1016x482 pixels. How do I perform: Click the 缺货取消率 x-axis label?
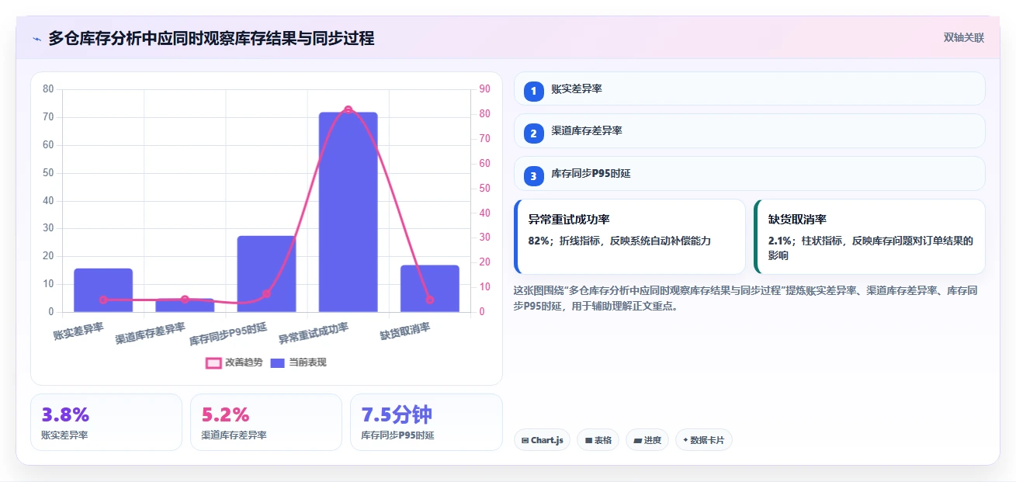[x=405, y=332]
